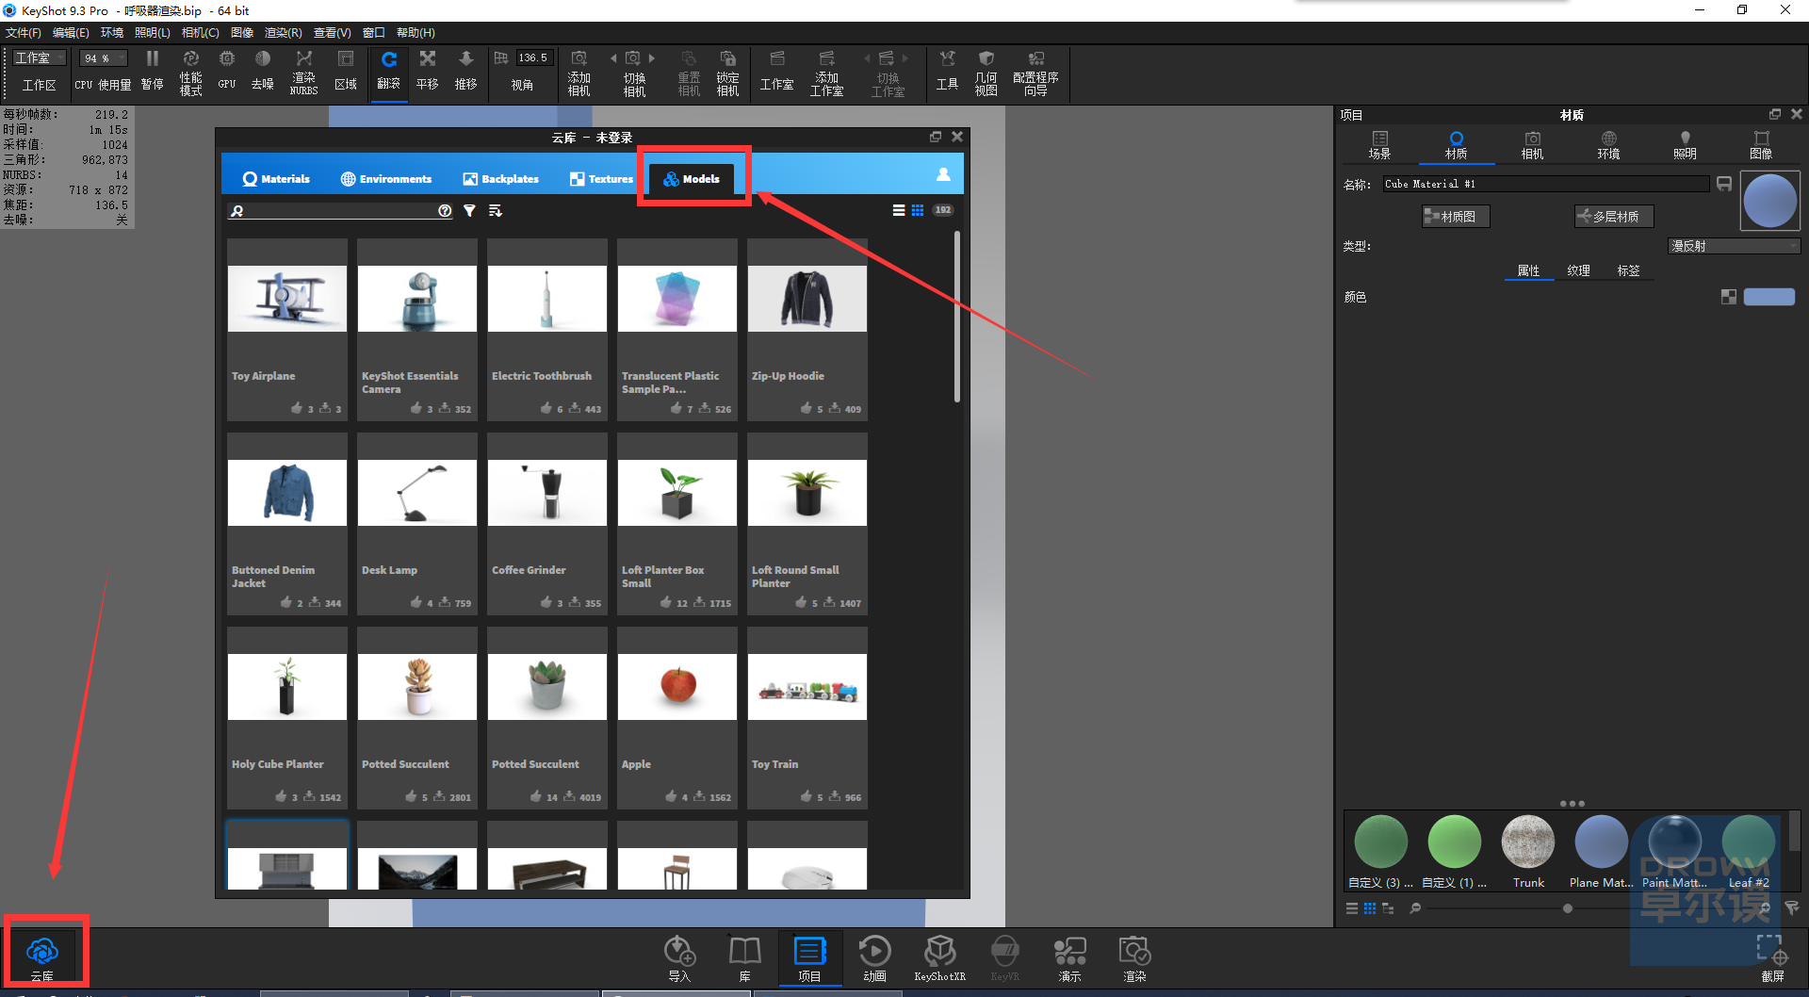Image resolution: width=1809 pixels, height=997 pixels.
Task: Pause the real-time render with 暂停
Action: click(152, 71)
